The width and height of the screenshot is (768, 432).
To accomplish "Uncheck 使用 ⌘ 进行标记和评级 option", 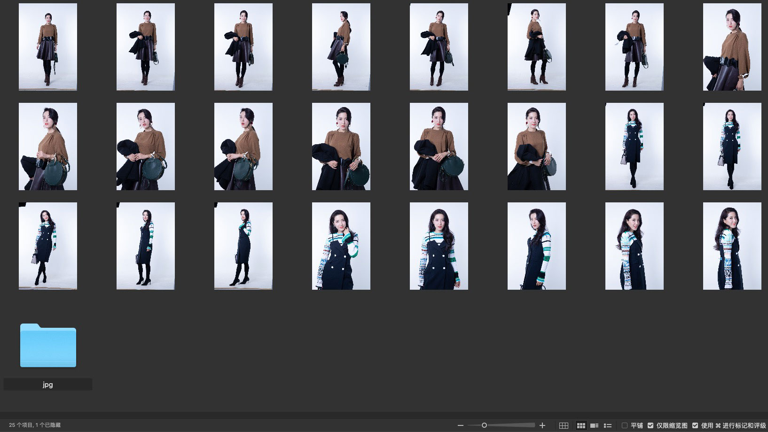I will [695, 425].
